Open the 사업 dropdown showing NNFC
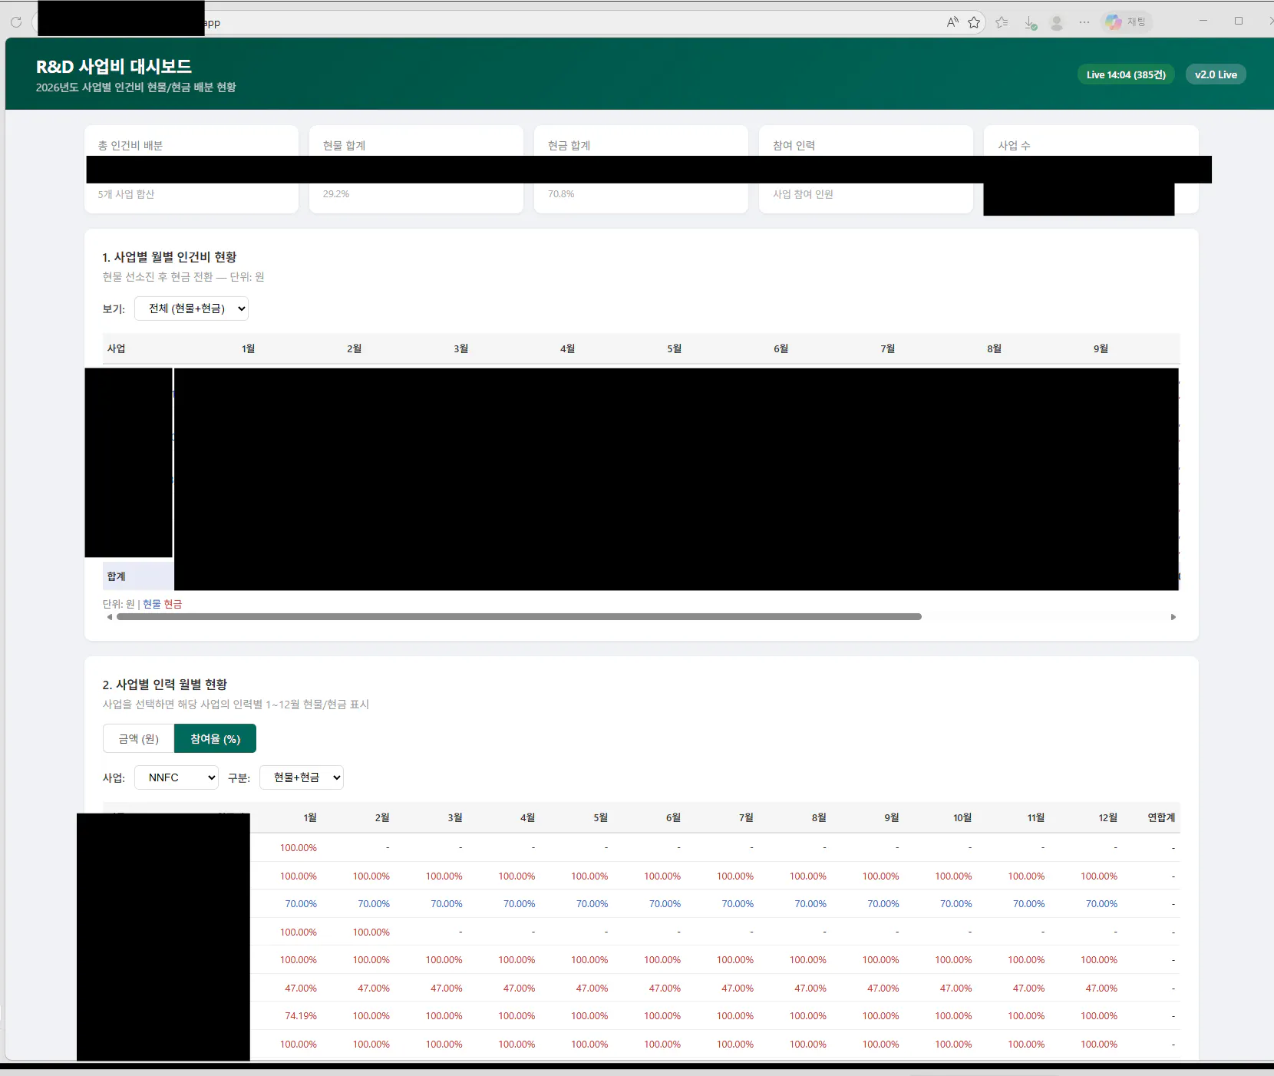The height and width of the screenshot is (1076, 1274). [x=177, y=777]
